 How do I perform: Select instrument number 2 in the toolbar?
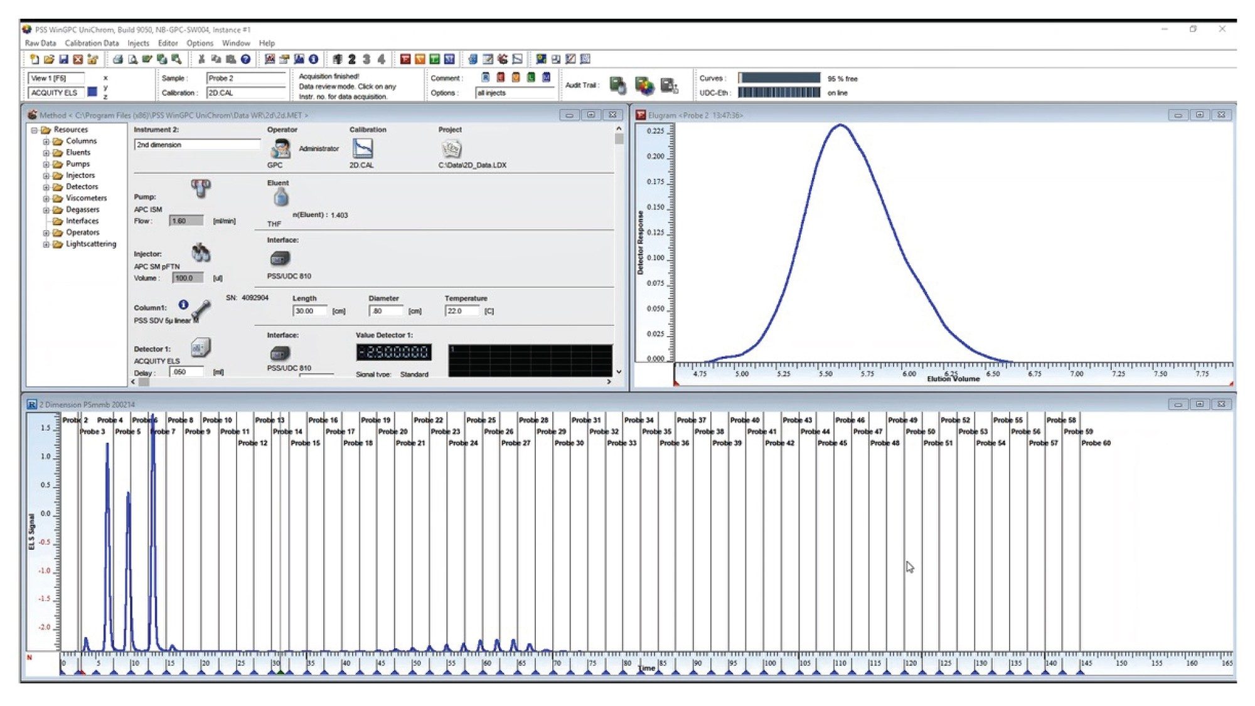(x=352, y=59)
